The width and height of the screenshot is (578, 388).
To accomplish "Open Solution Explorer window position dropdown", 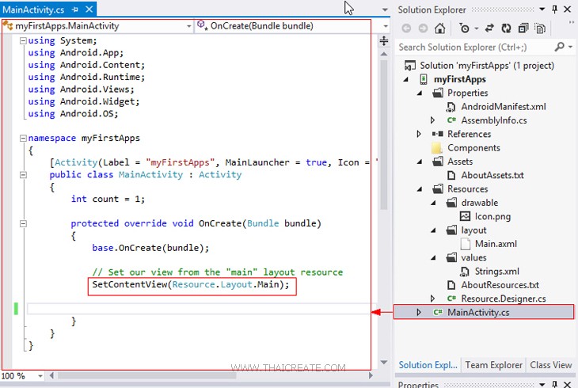I will tap(542, 10).
